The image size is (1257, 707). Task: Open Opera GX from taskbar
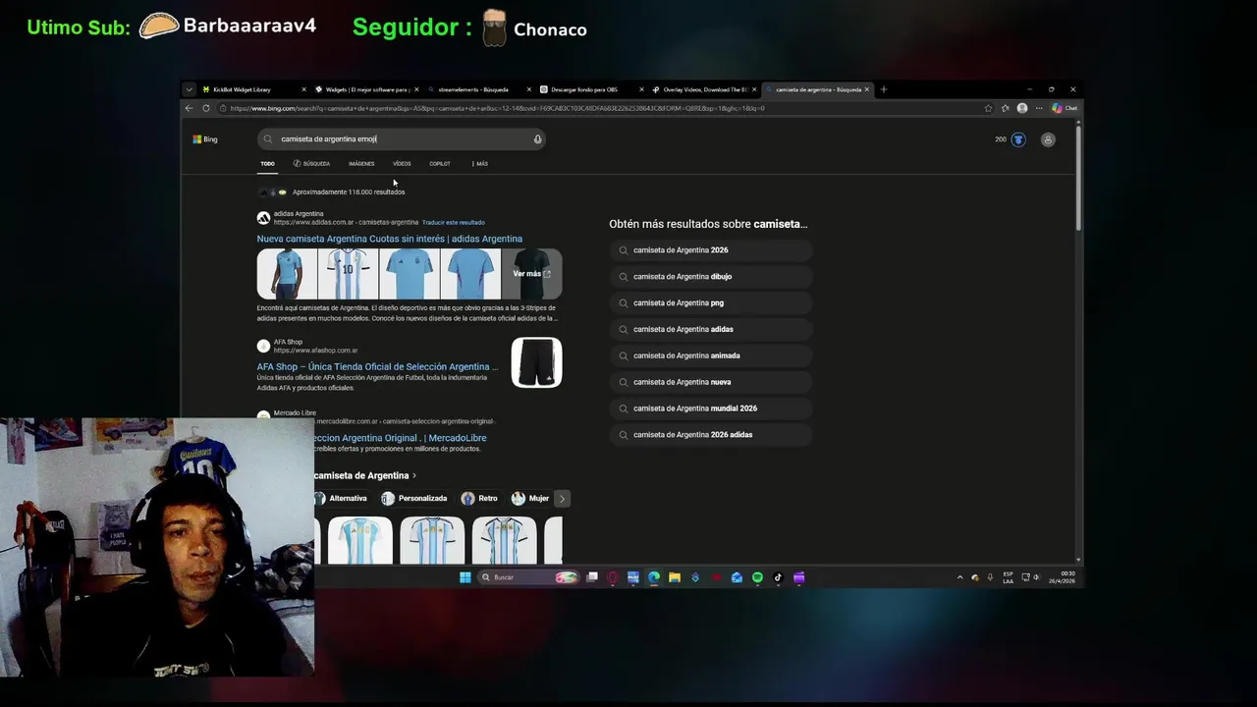click(613, 577)
